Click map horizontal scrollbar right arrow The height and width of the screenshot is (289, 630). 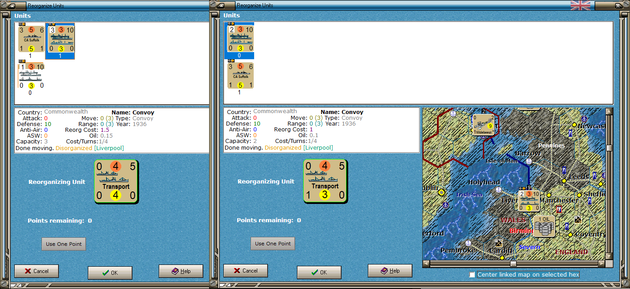pos(601,264)
